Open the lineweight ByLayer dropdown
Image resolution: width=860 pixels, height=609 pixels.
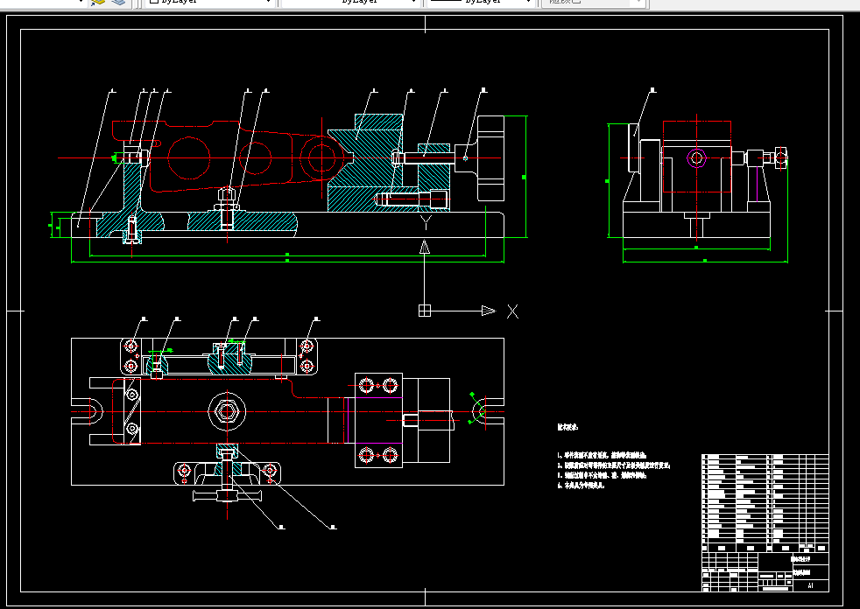click(480, 3)
